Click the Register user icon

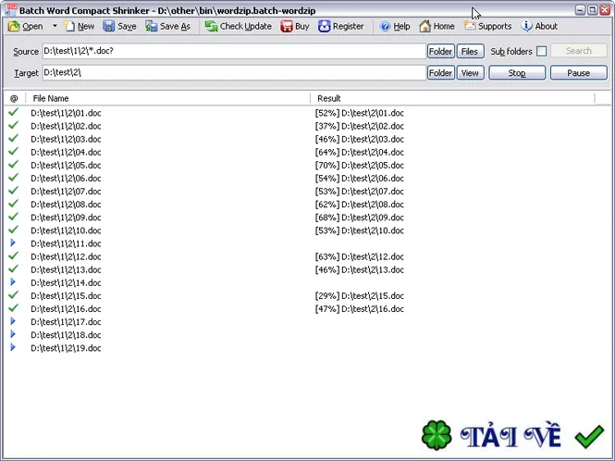pos(324,26)
